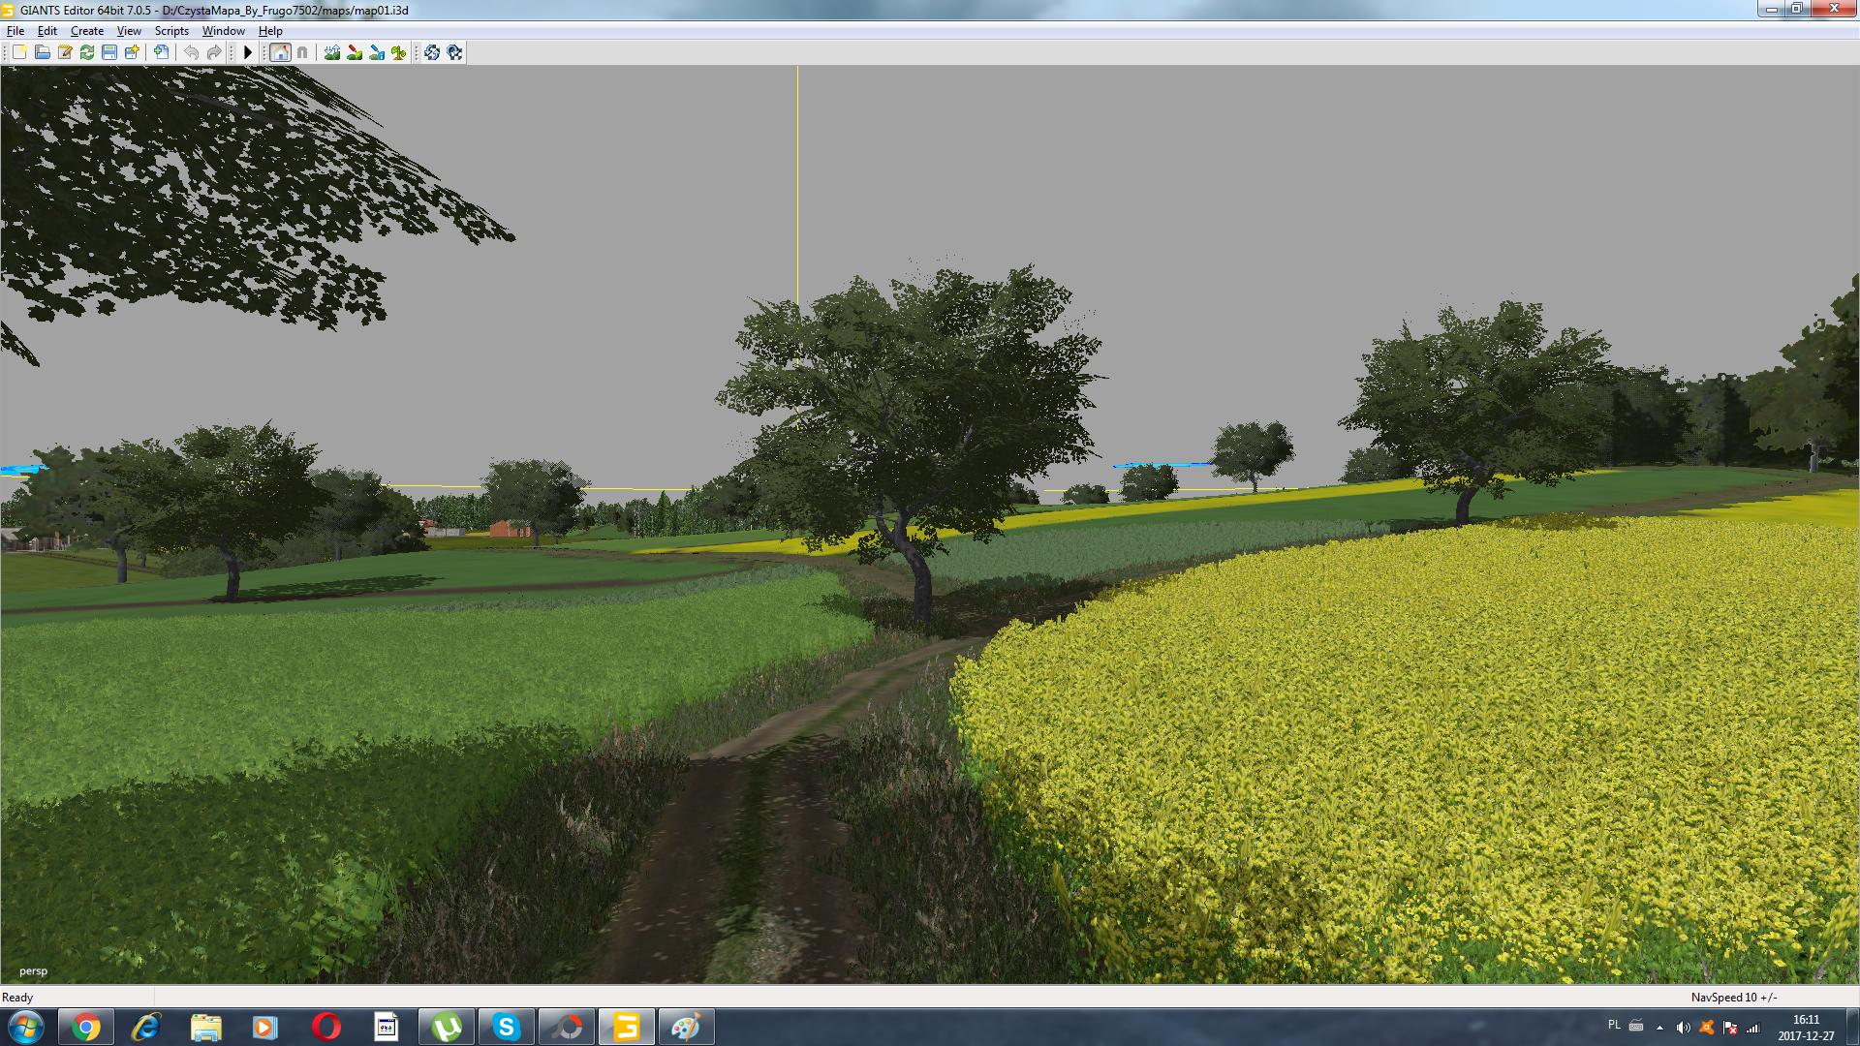
Task: Click NavSpeed indicator in status bar
Action: click(1733, 997)
